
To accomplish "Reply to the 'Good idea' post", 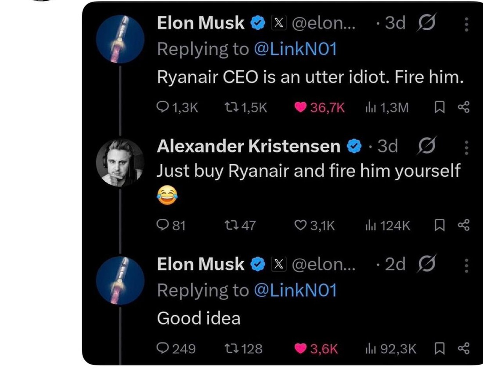I will [x=163, y=349].
